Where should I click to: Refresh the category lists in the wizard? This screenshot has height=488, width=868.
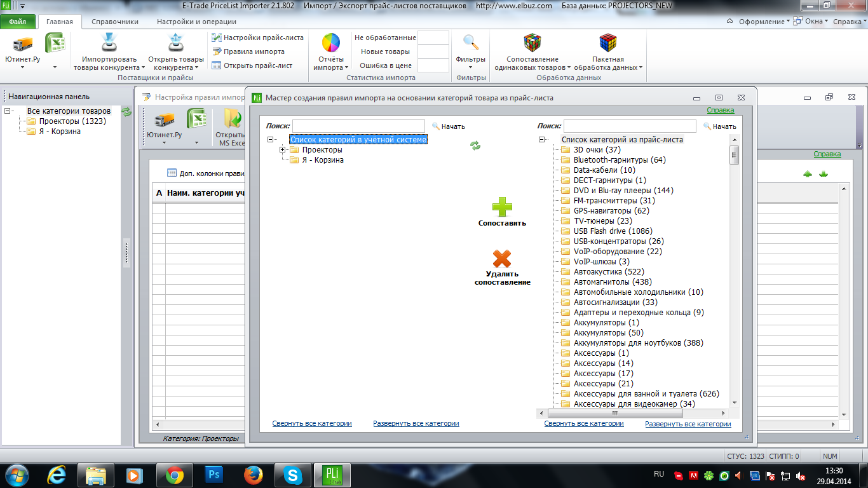coord(475,146)
